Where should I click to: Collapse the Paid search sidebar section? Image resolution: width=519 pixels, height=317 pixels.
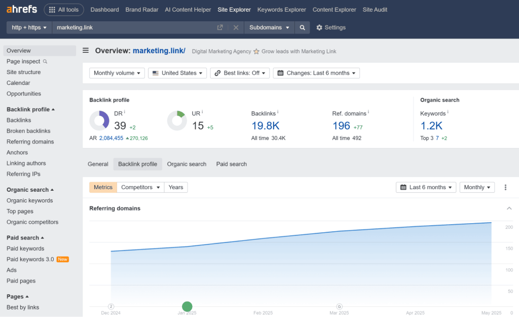pos(25,238)
